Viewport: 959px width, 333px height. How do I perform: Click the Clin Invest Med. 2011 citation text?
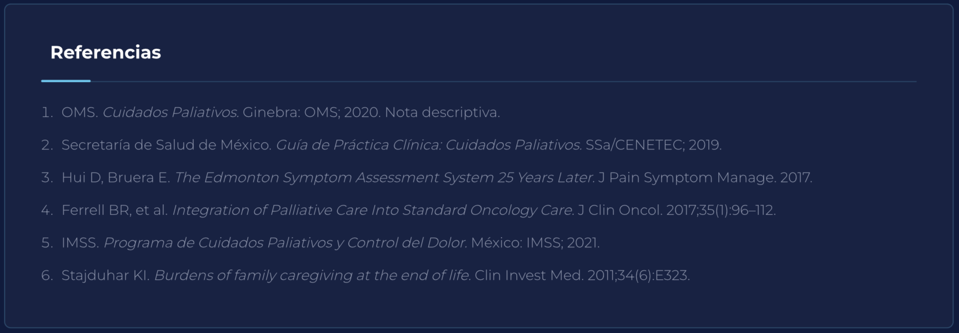pyautogui.click(x=582, y=275)
